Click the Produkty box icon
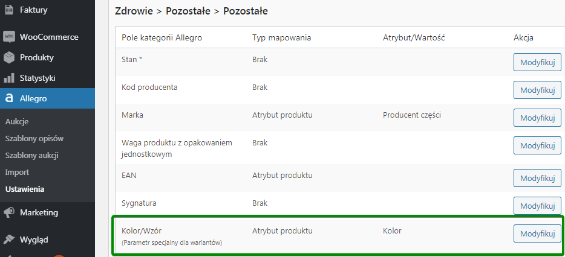Screen dimensions: 565x257 [9, 57]
